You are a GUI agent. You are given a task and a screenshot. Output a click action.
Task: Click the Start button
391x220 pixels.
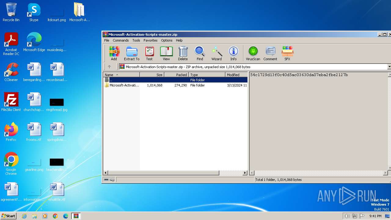(x=8, y=216)
